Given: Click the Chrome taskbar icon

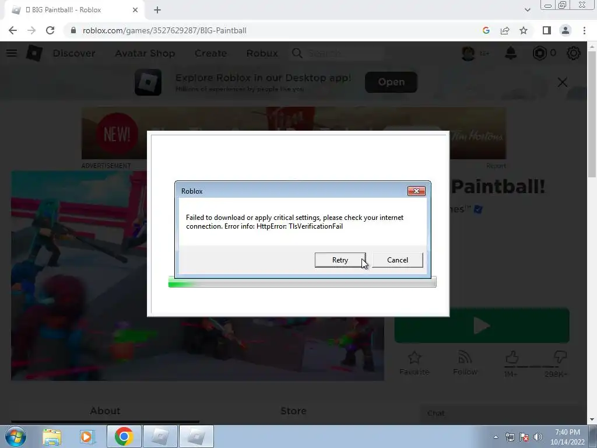Looking at the screenshot, I should (124, 436).
